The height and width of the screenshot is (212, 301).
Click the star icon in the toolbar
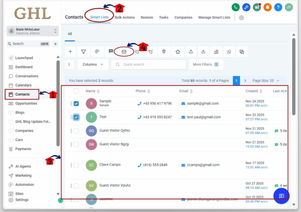[178, 51]
